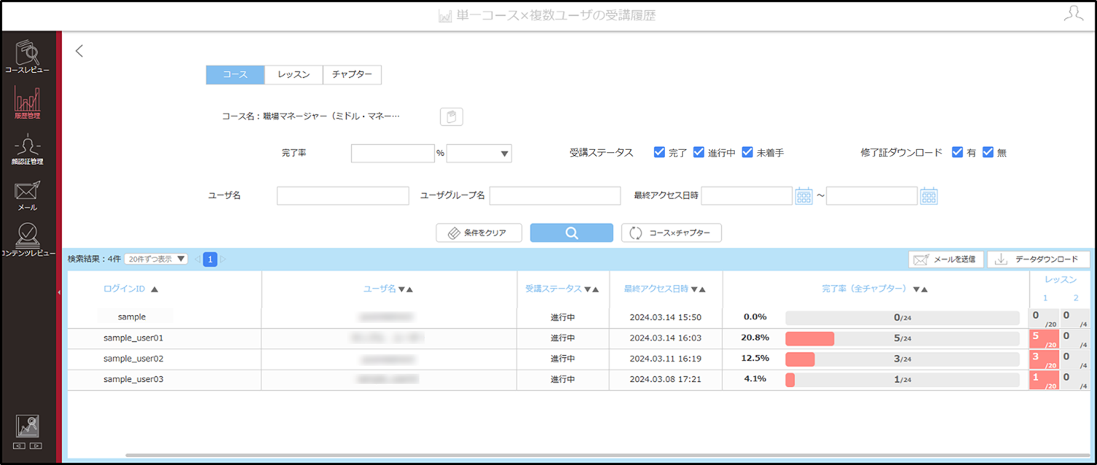The height and width of the screenshot is (465, 1097).
Task: Click progress bar for sample_user01 (5/24)
Action: pos(902,338)
